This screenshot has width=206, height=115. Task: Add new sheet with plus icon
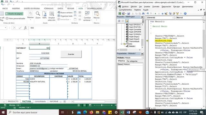coord(64,102)
